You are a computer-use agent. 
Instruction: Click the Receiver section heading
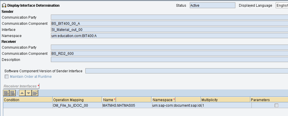pyautogui.click(x=9, y=42)
